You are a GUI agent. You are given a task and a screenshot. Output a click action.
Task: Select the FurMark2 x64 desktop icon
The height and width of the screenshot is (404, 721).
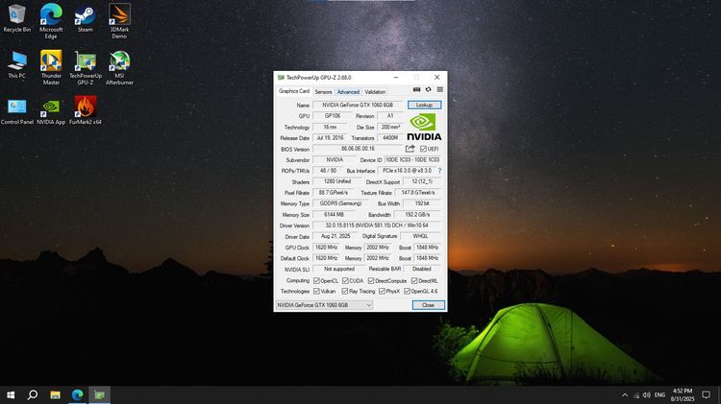(x=86, y=107)
